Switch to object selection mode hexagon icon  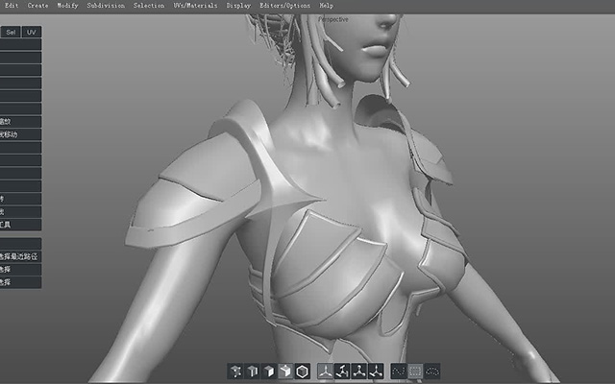[303, 371]
